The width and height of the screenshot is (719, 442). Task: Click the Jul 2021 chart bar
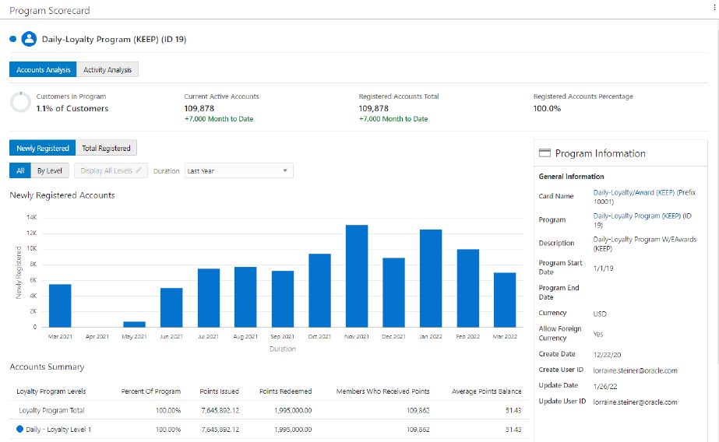209,298
